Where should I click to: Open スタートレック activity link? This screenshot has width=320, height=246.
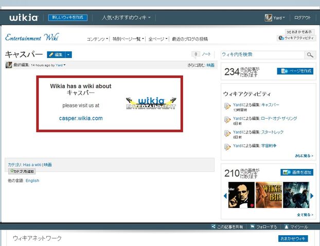click(x=273, y=132)
